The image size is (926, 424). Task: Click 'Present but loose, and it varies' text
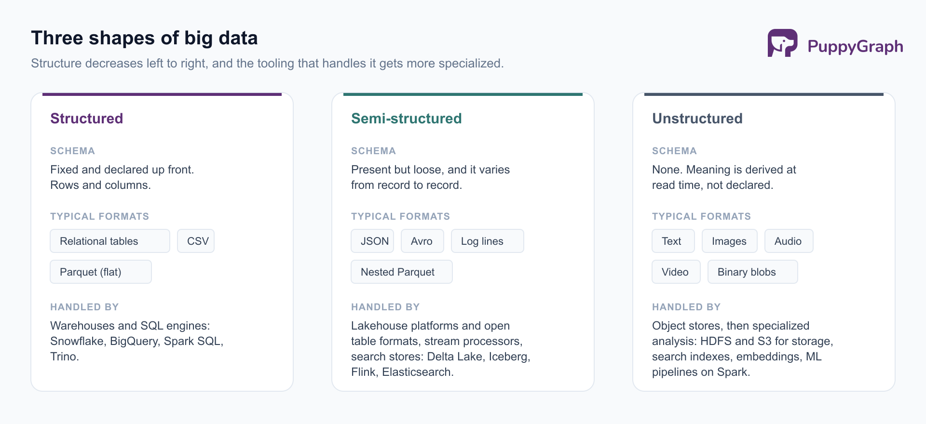[431, 170]
